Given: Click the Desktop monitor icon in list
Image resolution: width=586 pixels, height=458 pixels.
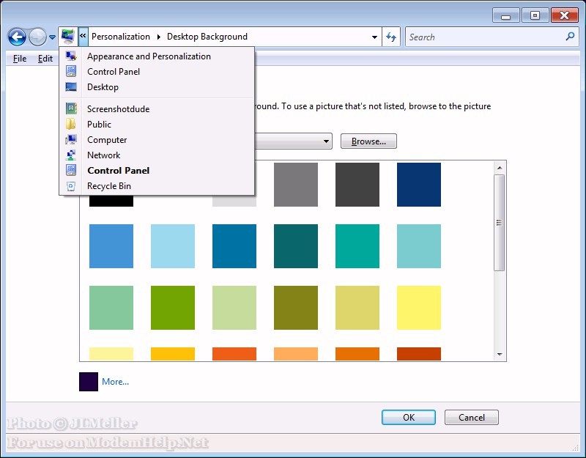Looking at the screenshot, I should 71,87.
